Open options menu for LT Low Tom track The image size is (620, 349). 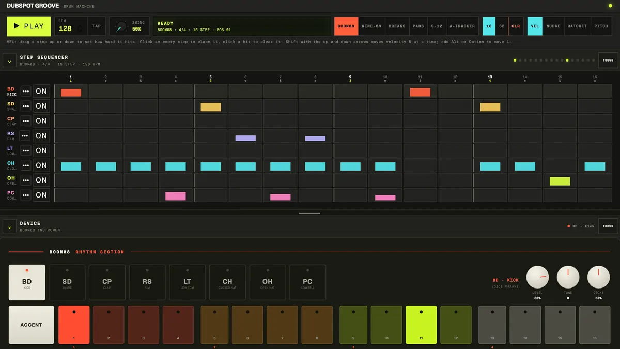(25, 150)
